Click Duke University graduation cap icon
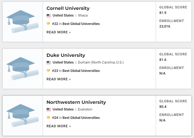This screenshot has width=194, height=138. pos(23,69)
